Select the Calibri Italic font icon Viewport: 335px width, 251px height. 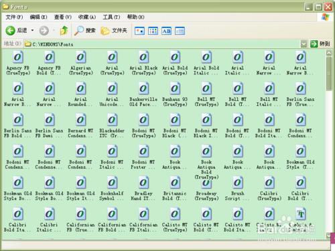[x=49, y=220]
